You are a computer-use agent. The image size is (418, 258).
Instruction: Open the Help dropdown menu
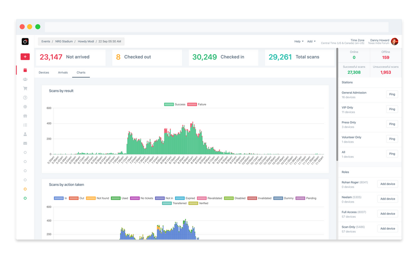pyautogui.click(x=298, y=41)
